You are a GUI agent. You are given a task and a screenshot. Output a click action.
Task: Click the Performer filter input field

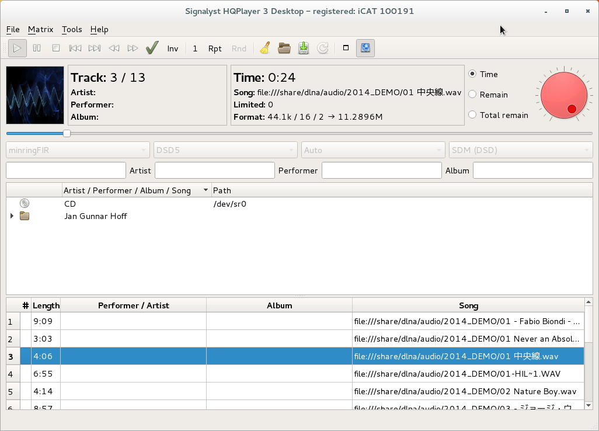tap(382, 171)
